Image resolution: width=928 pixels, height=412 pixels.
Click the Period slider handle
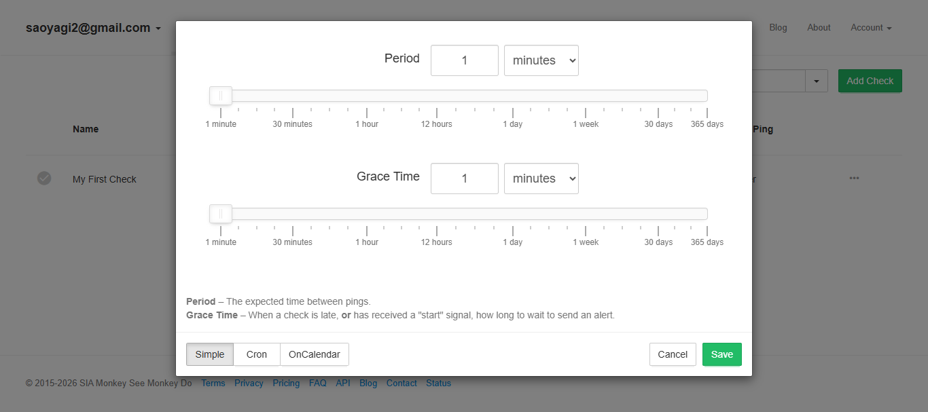[x=221, y=96]
